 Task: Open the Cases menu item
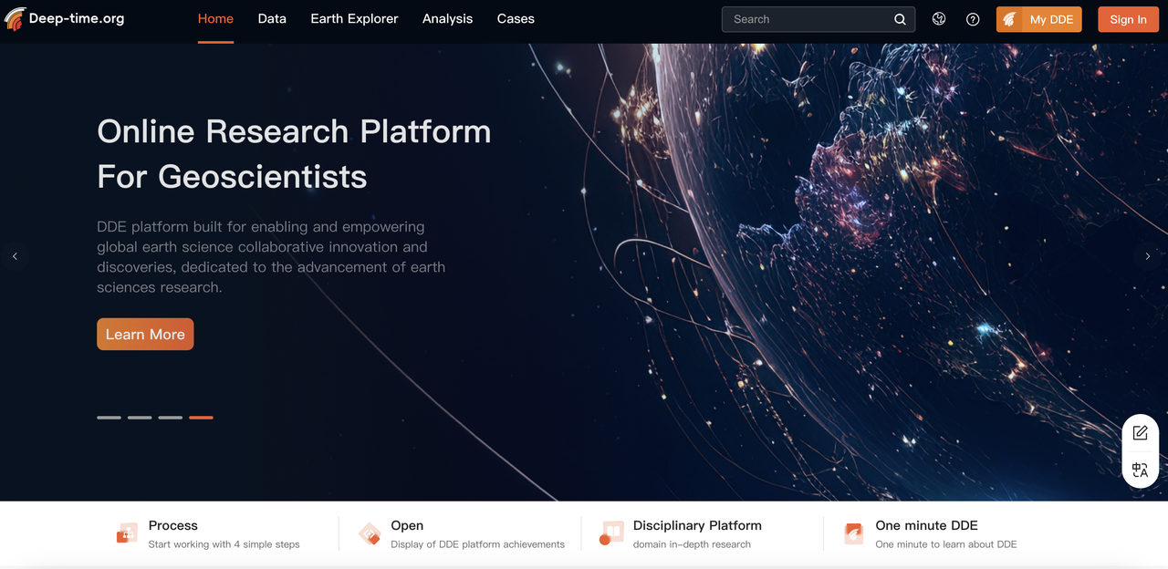516,18
